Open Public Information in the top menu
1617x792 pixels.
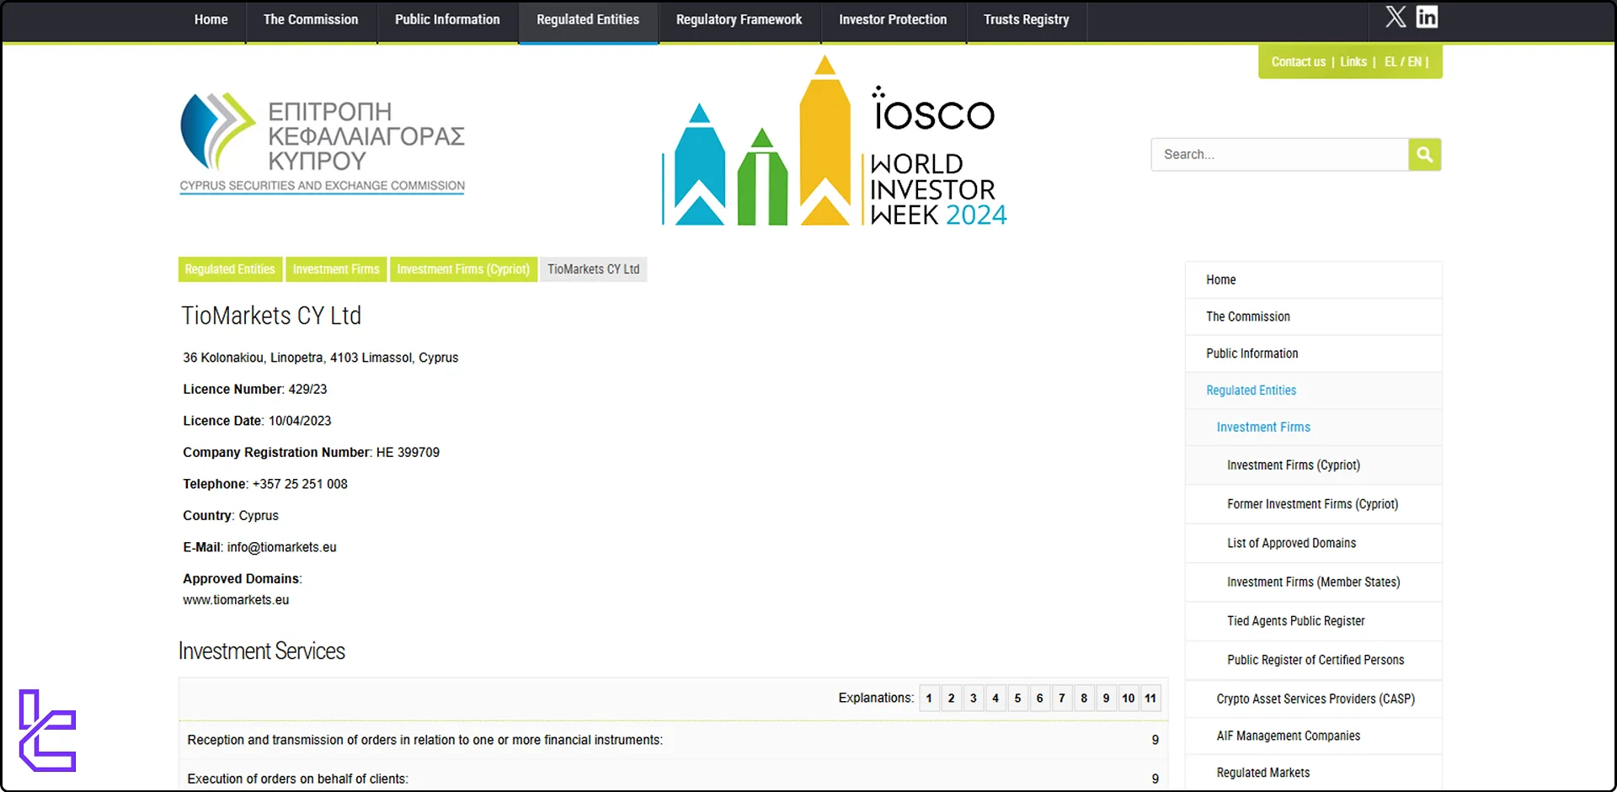tap(447, 20)
